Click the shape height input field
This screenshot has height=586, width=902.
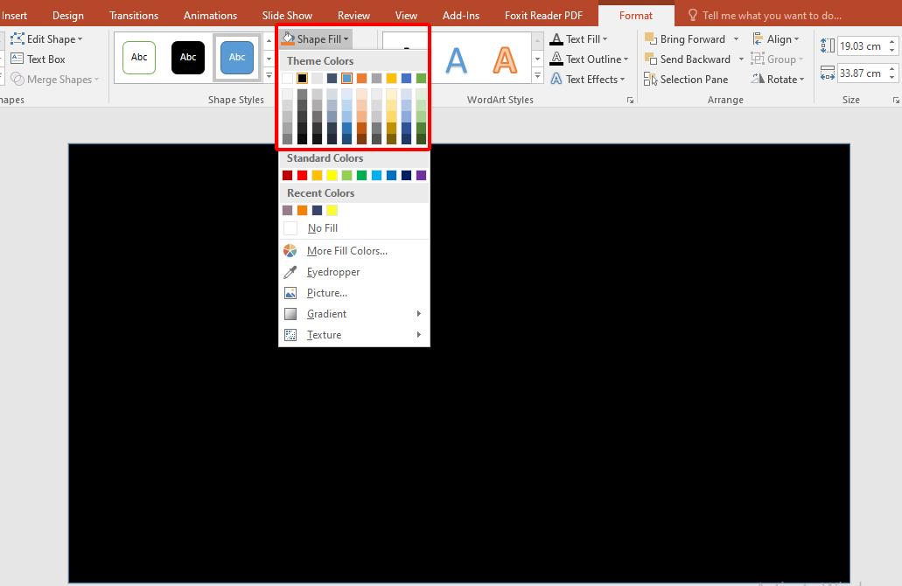click(860, 46)
